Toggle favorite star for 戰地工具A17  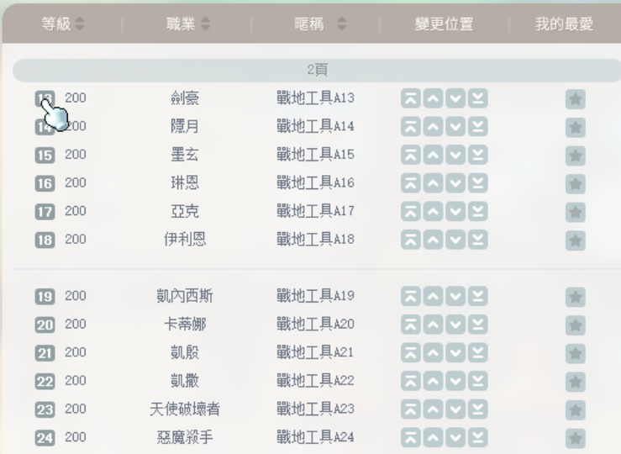coord(576,212)
